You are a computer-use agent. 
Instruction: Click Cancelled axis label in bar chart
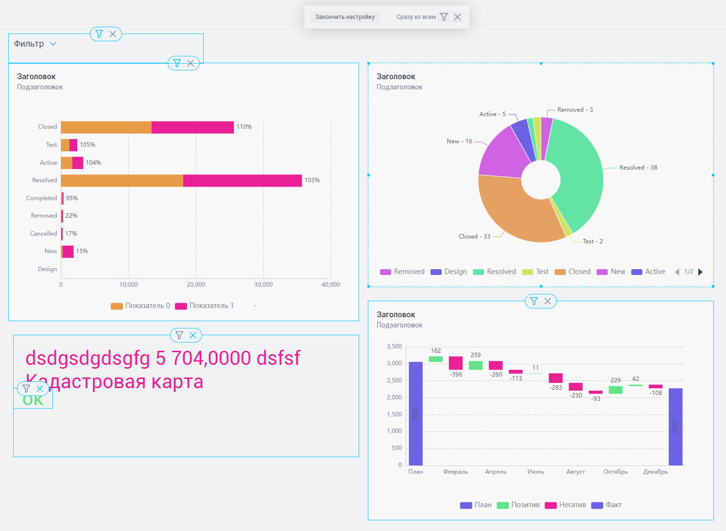point(43,234)
